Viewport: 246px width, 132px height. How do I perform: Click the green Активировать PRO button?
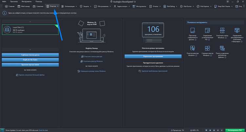235,130
